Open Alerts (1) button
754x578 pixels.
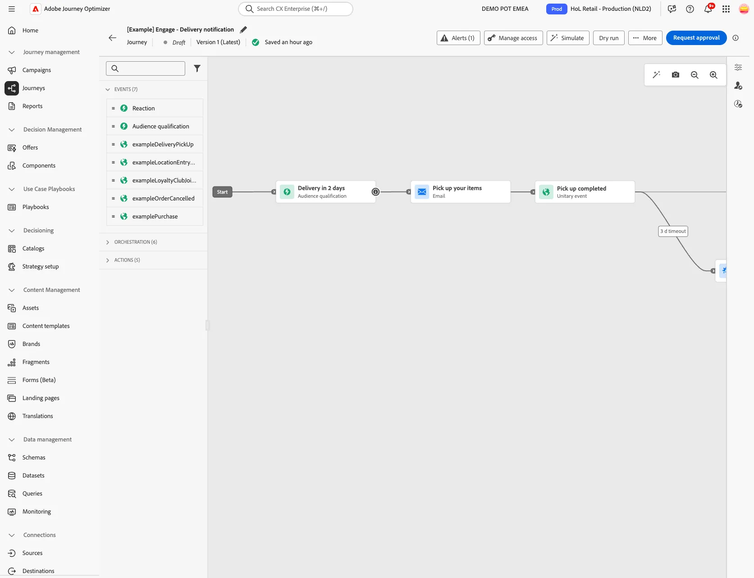[458, 38]
